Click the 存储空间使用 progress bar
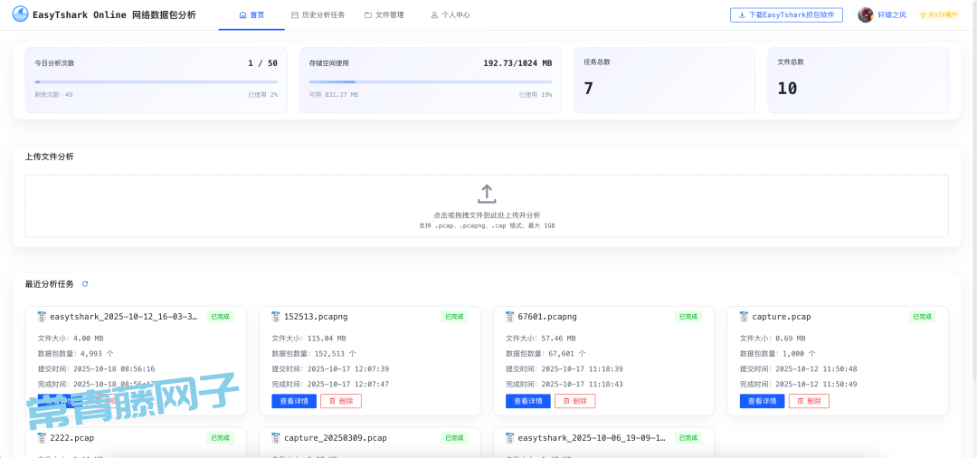The image size is (977, 458). [x=430, y=82]
